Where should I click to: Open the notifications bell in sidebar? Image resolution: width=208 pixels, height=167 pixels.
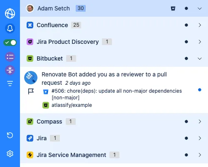point(10,28)
